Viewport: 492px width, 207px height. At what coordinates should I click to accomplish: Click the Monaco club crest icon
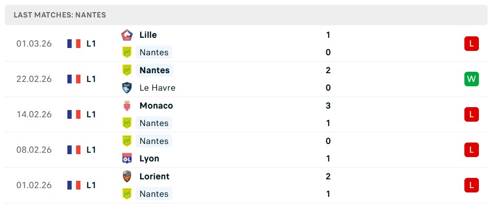pos(127,106)
